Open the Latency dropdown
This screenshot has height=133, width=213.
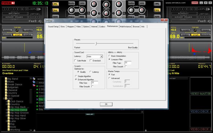point(101,56)
